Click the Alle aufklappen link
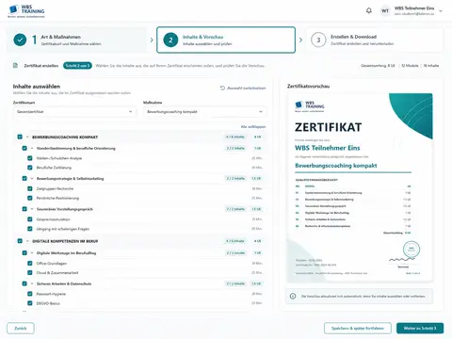Image resolution: width=452 pixels, height=339 pixels. coord(253,127)
